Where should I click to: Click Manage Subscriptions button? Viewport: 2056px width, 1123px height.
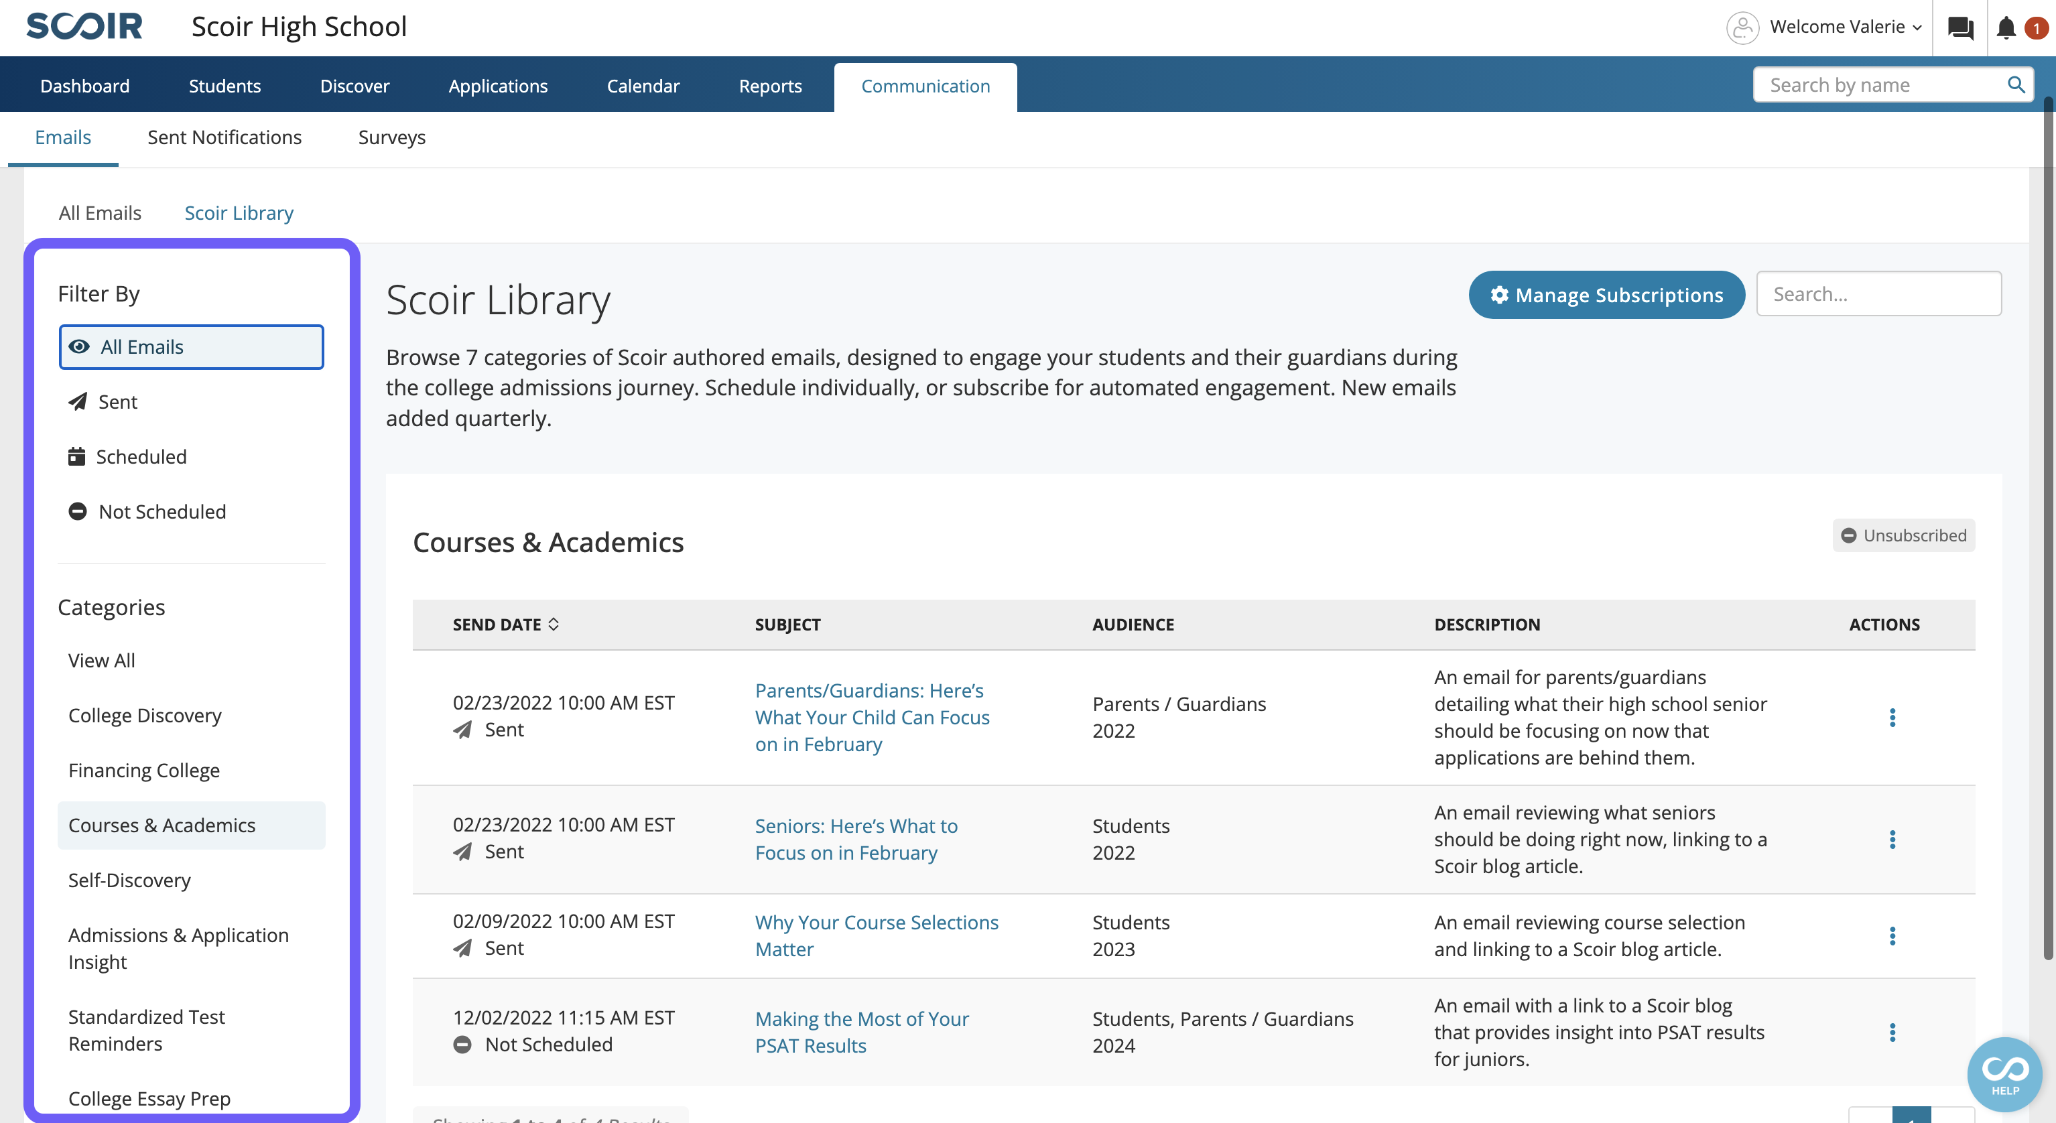(1606, 295)
